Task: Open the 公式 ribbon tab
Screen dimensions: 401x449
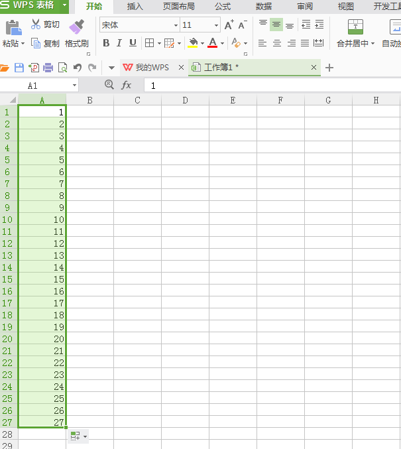Action: point(223,6)
